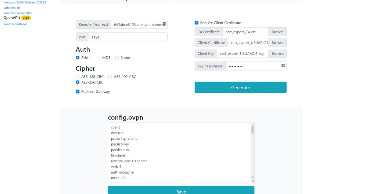Click the config textarea scroll down arrow
Viewport: 366px width, 194px height.
[252, 177]
